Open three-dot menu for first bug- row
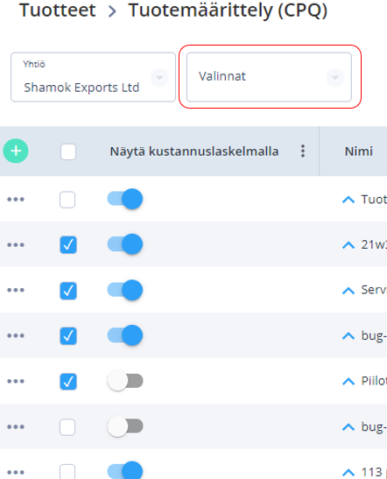Viewport: 387px width, 479px height. click(16, 335)
